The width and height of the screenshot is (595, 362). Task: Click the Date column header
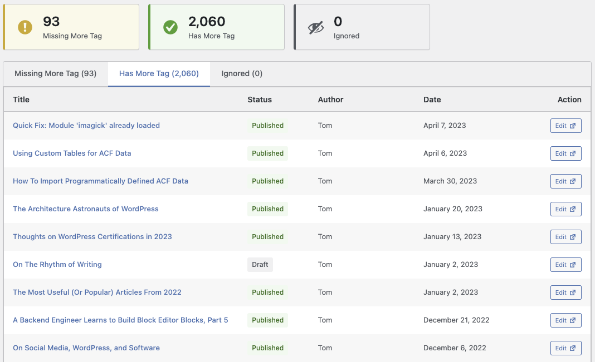(x=432, y=100)
